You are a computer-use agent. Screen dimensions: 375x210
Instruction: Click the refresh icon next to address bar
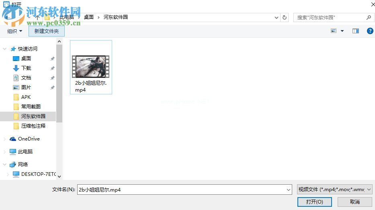tap(285, 18)
